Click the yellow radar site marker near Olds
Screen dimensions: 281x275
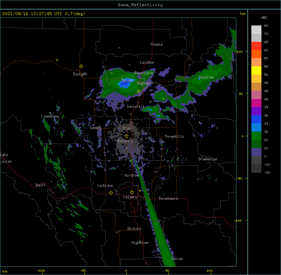coord(126,136)
